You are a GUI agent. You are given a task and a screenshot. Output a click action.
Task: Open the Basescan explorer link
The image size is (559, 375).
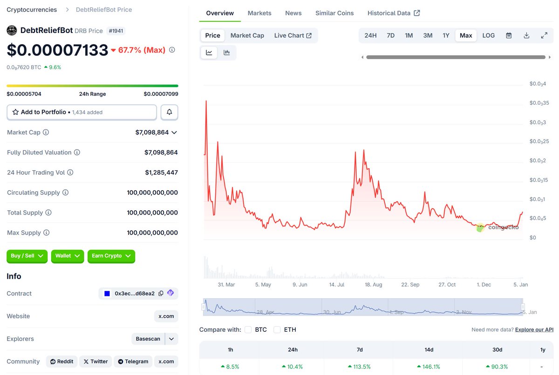148,339
